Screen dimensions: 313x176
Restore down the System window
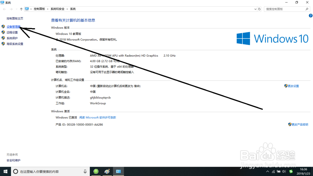[x=297, y=3]
